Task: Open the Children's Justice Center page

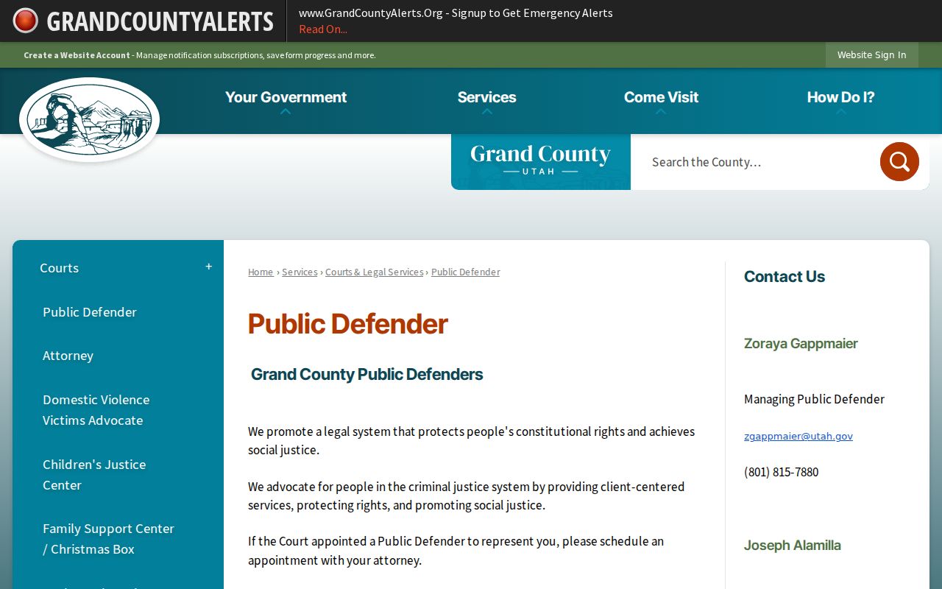Action: 94,475
